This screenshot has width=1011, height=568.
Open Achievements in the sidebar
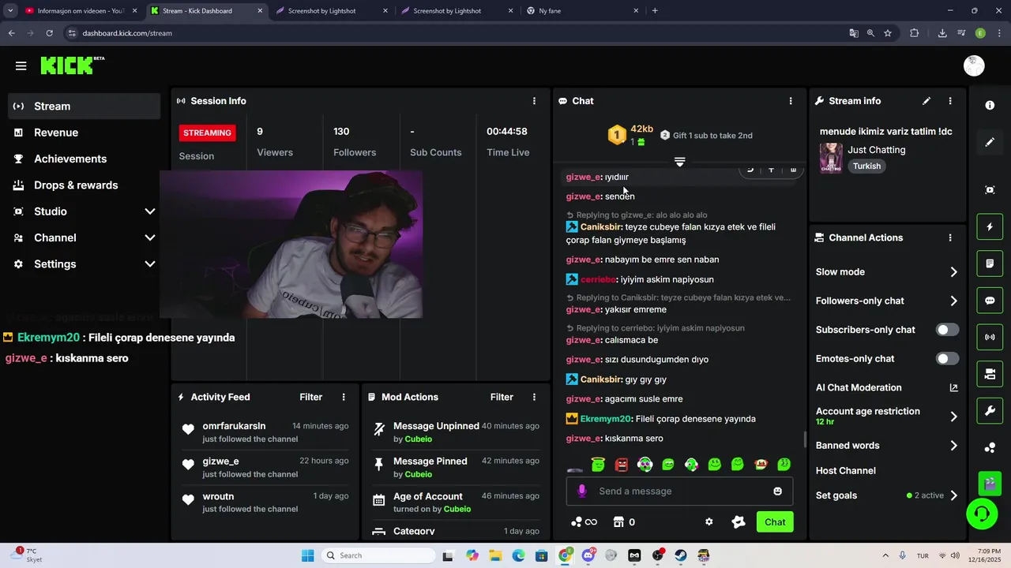[x=85, y=159]
